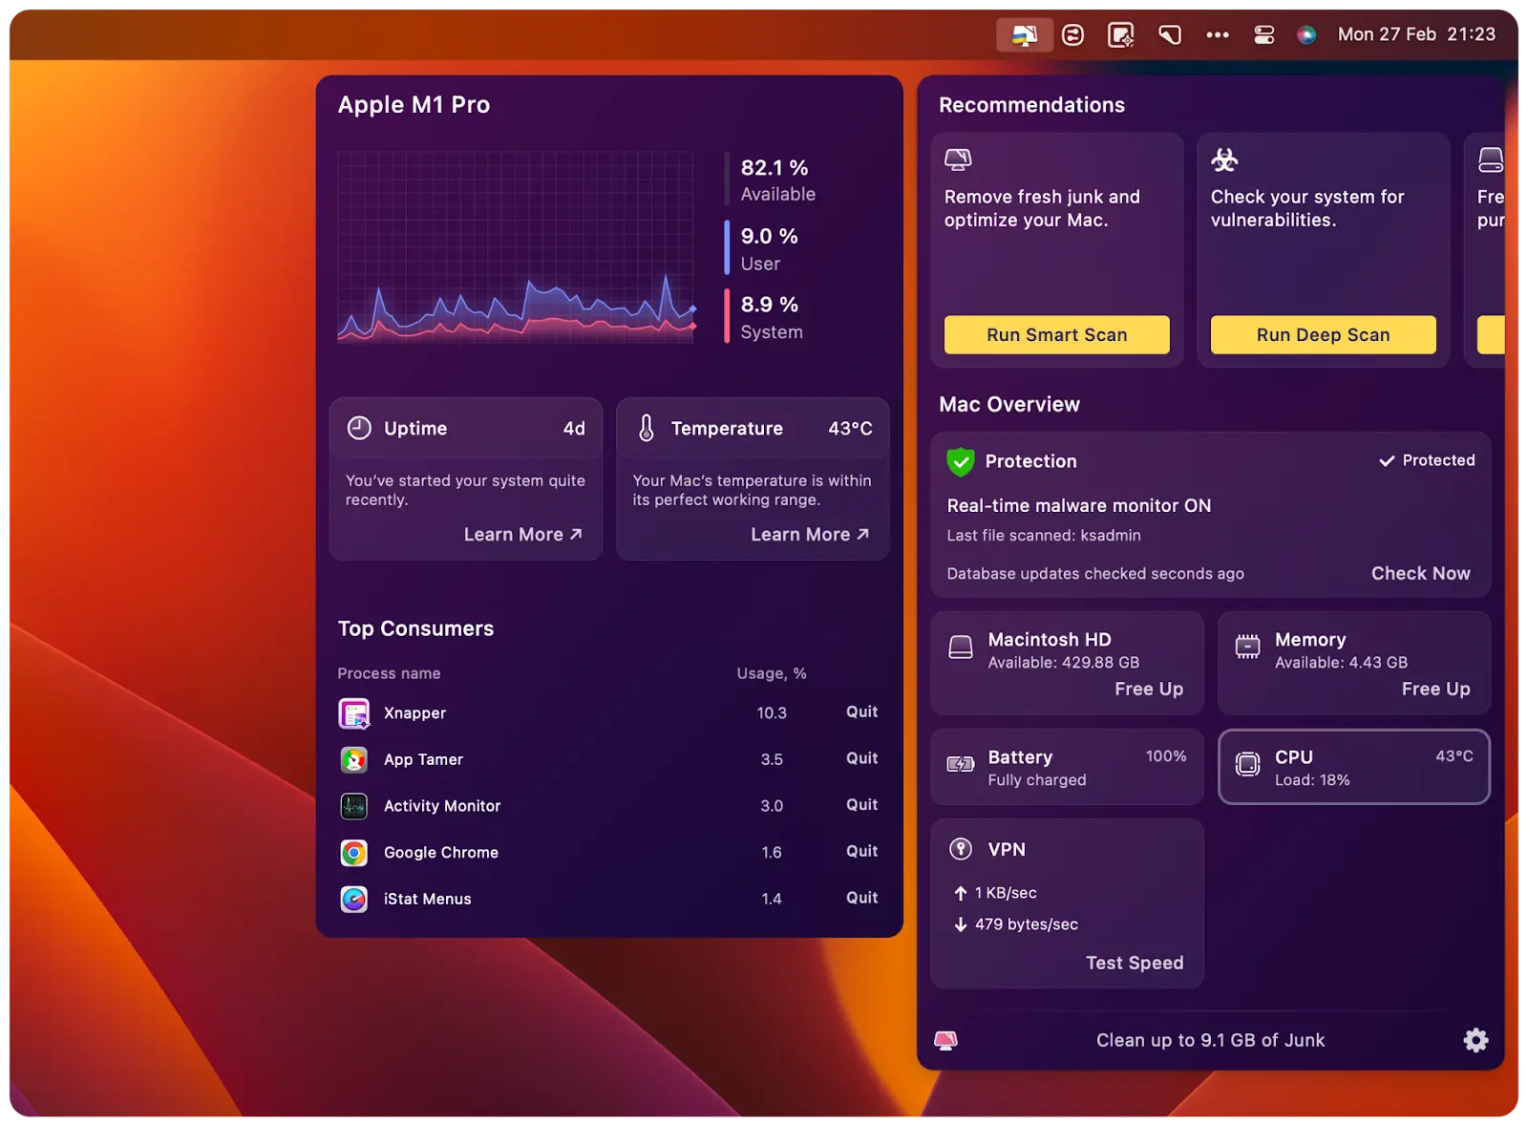Open CleanMyMac menu bar icon
Viewport: 1528px width, 1126px height.
click(x=1024, y=35)
